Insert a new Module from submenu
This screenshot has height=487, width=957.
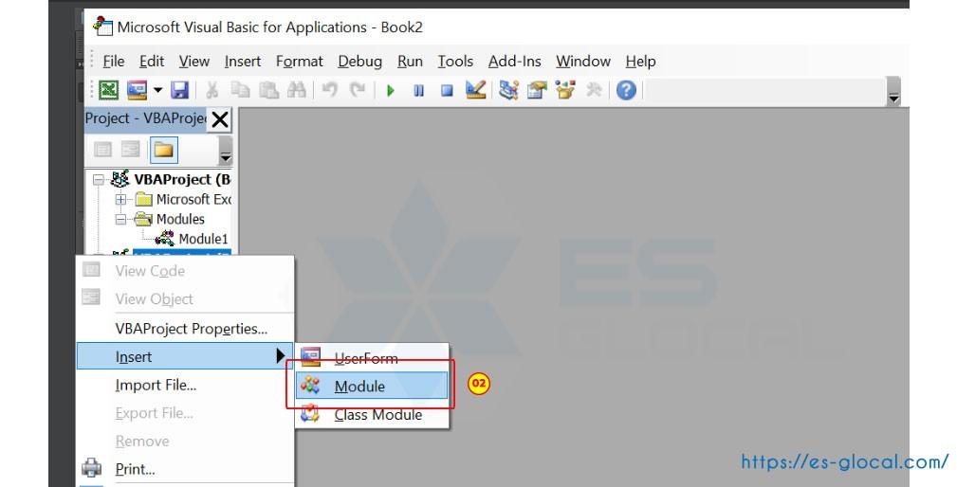373,387
